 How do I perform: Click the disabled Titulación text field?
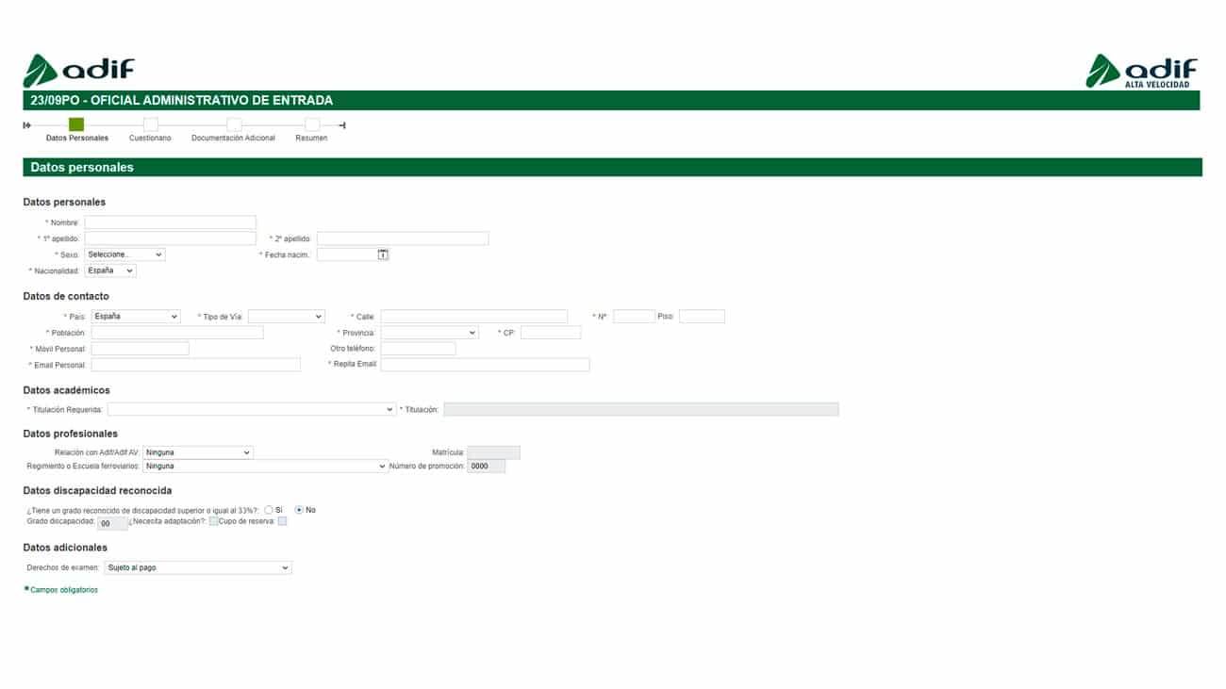(x=641, y=410)
